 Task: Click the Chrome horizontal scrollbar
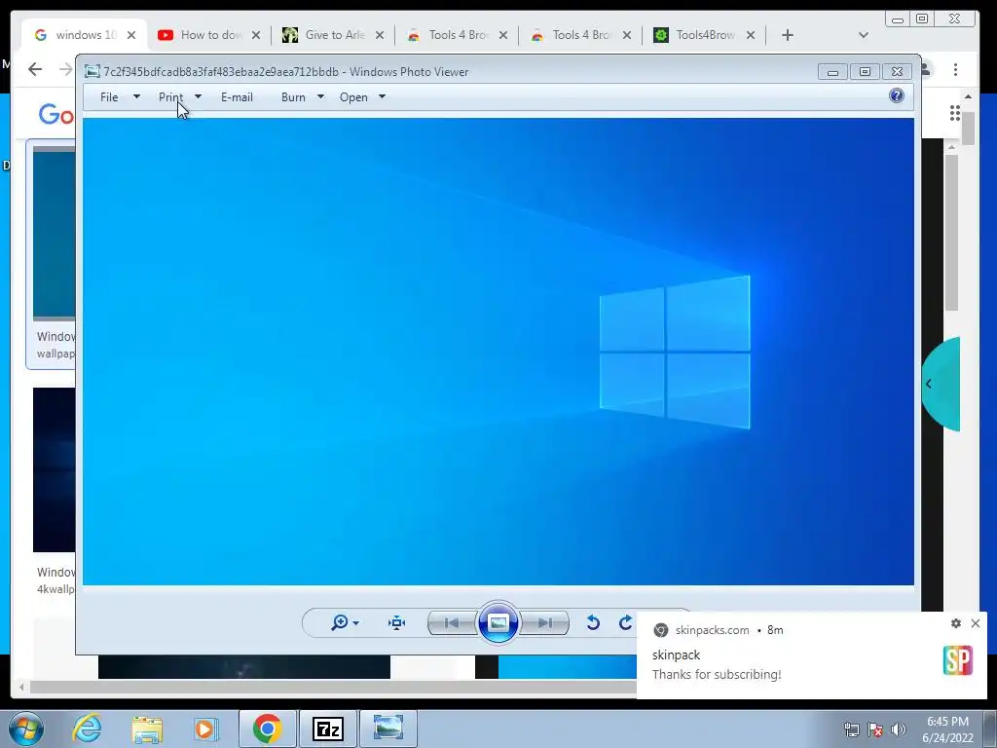pyautogui.click(x=335, y=687)
